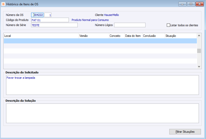Image resolution: width=206 pixels, height=139 pixels.
Task: Focus the Número da OS field
Action: pyautogui.click(x=37, y=15)
